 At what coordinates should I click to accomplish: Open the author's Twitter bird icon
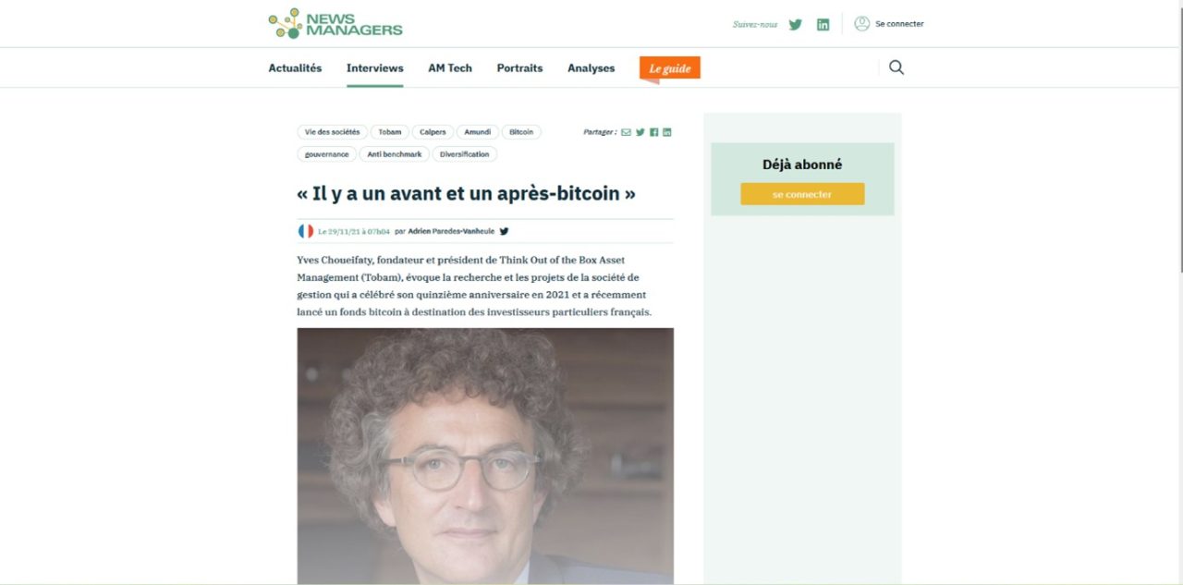point(504,231)
